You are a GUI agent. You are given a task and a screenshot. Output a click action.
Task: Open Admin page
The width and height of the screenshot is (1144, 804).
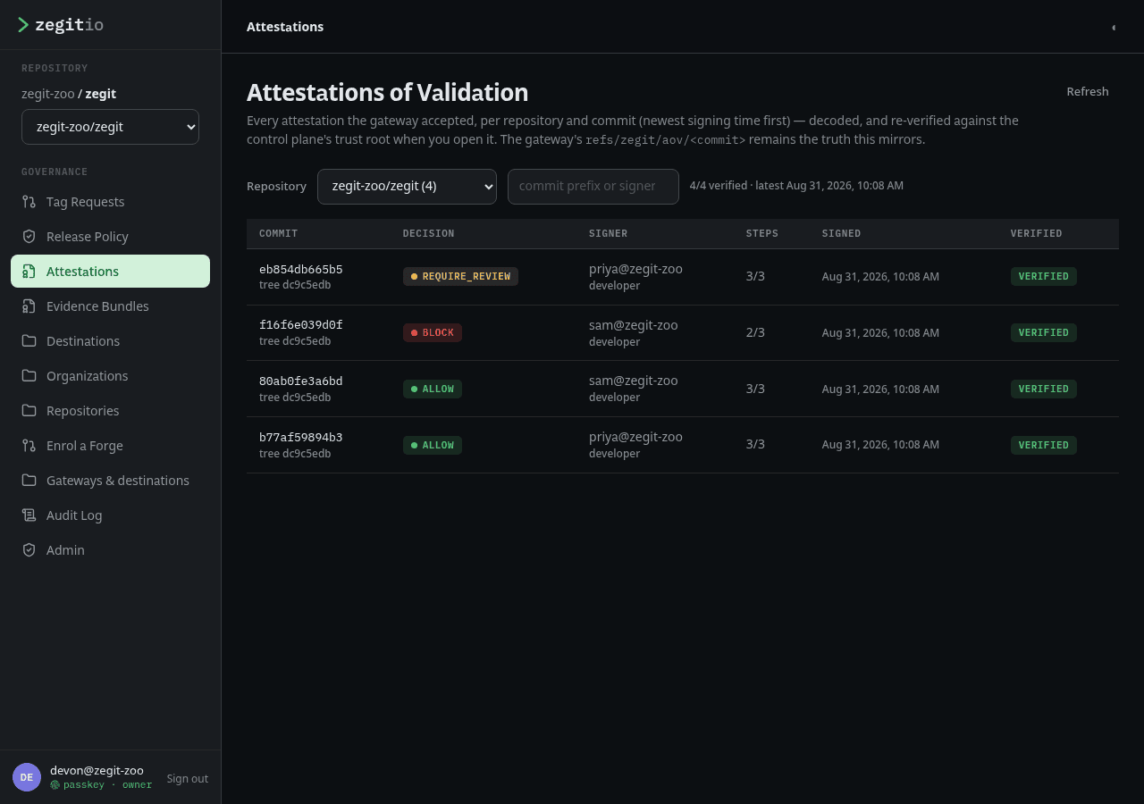110,550
